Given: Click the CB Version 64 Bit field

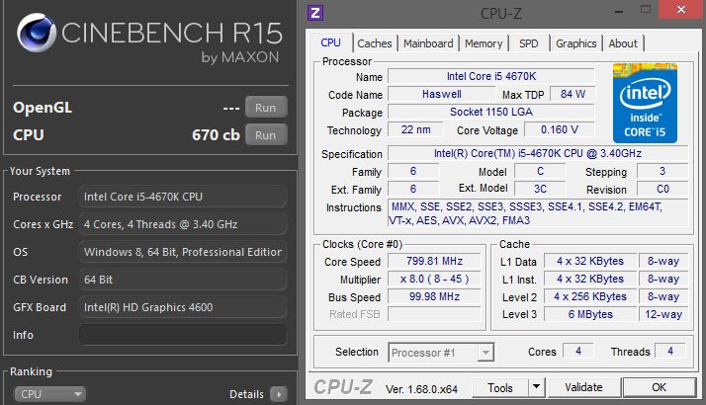Looking at the screenshot, I should [183, 280].
